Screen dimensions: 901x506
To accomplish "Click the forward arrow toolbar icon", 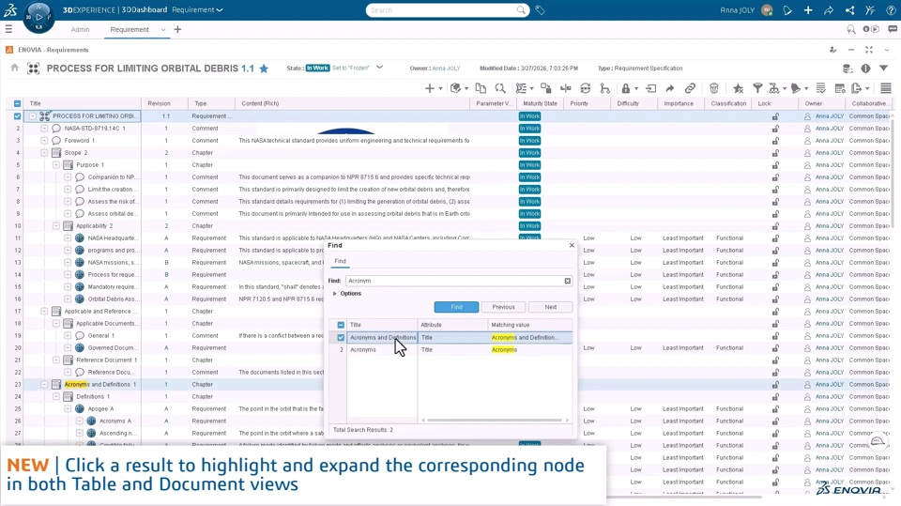I will coord(669,88).
